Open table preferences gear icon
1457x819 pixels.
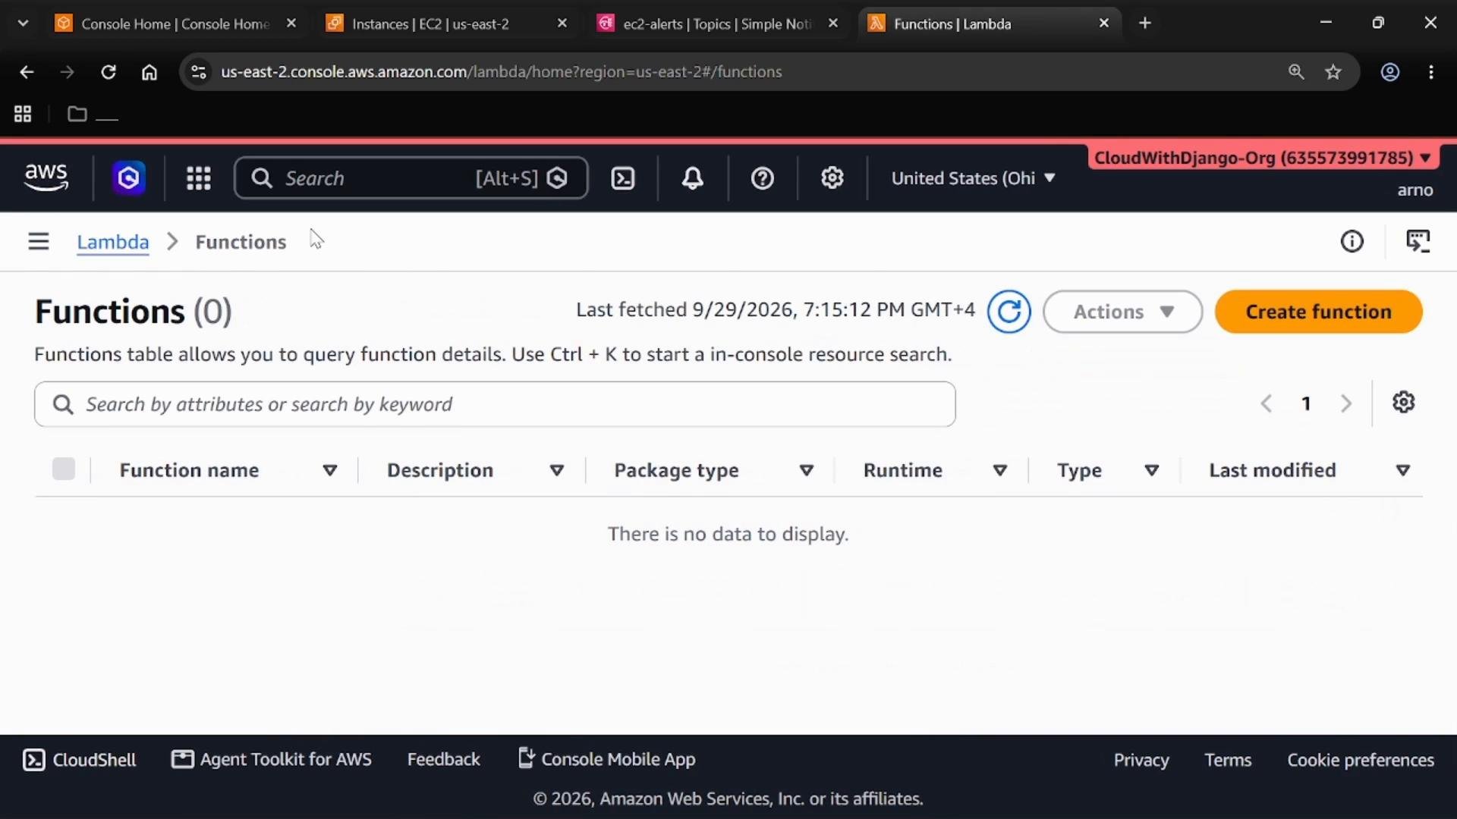(1404, 403)
